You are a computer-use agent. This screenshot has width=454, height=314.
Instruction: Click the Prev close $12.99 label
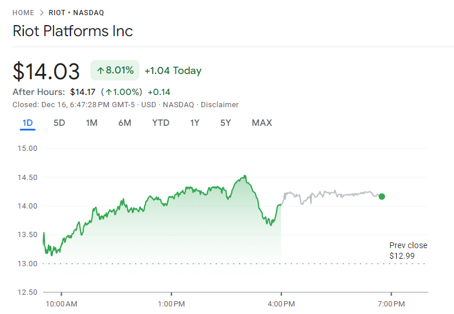click(x=408, y=251)
